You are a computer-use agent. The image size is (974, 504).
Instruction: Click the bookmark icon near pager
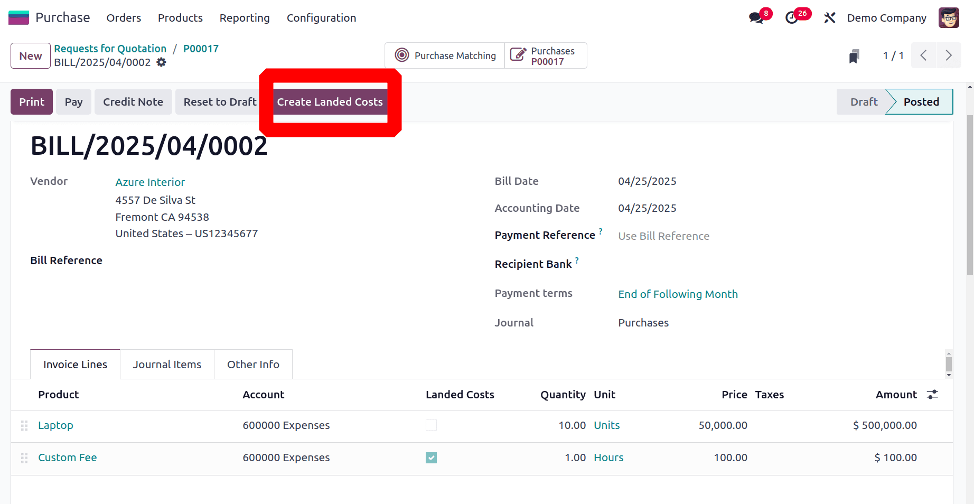(854, 56)
